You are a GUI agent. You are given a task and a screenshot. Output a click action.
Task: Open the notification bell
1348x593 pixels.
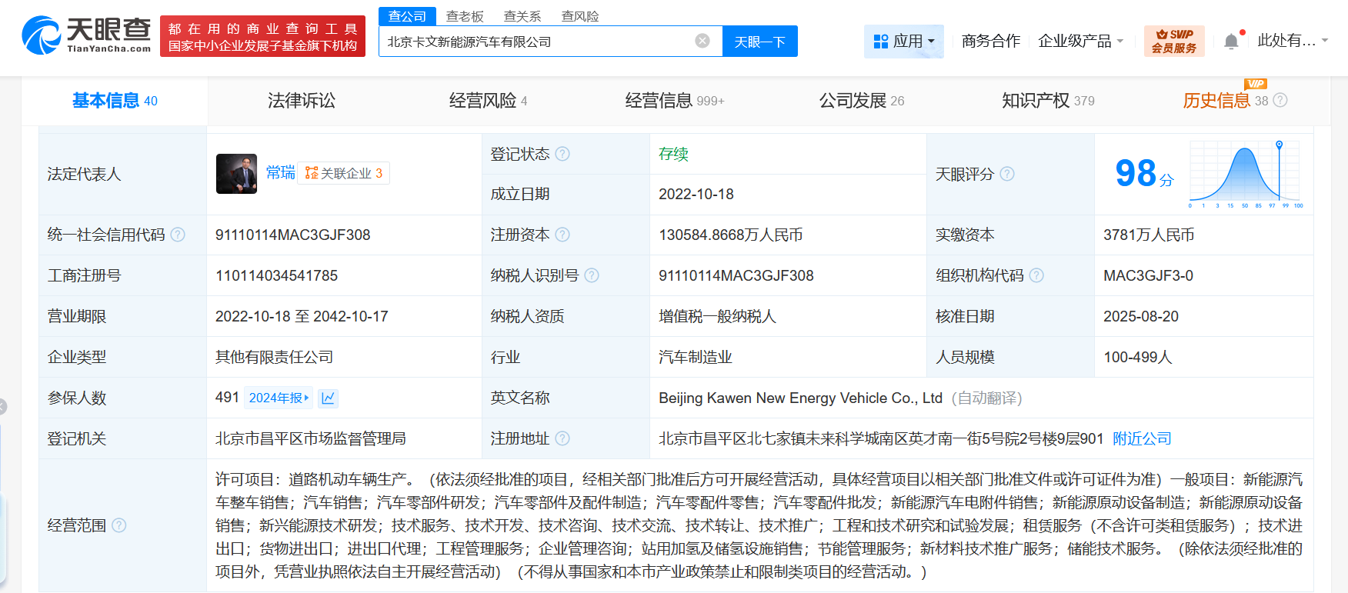click(x=1231, y=42)
